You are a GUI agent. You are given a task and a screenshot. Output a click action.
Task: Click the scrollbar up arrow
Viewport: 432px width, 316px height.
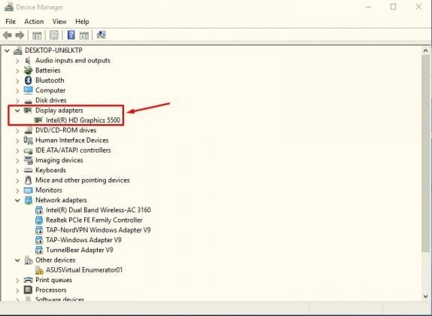coord(425,50)
